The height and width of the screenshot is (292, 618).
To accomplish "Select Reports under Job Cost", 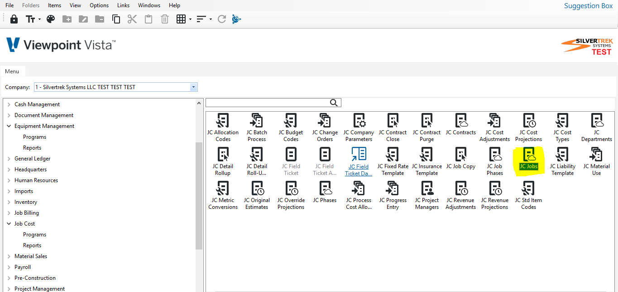I will [x=32, y=245].
